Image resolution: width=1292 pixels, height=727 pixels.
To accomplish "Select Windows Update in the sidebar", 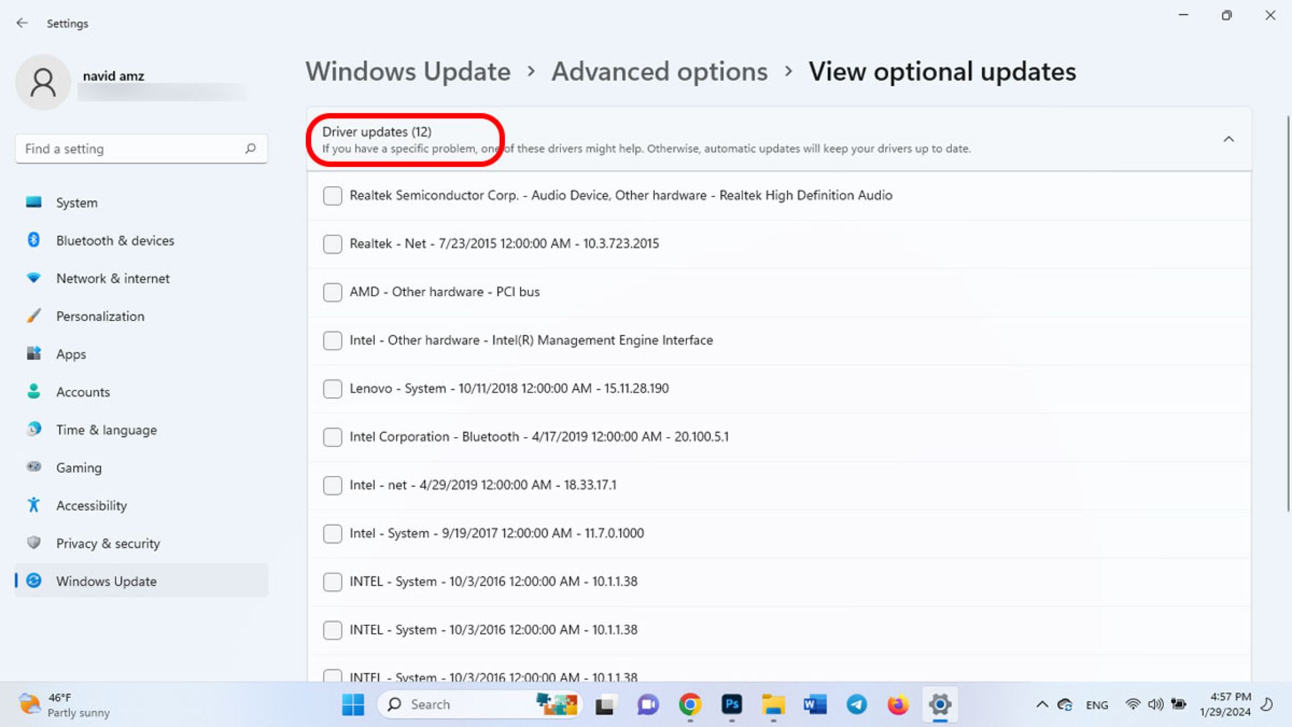I will [x=141, y=581].
